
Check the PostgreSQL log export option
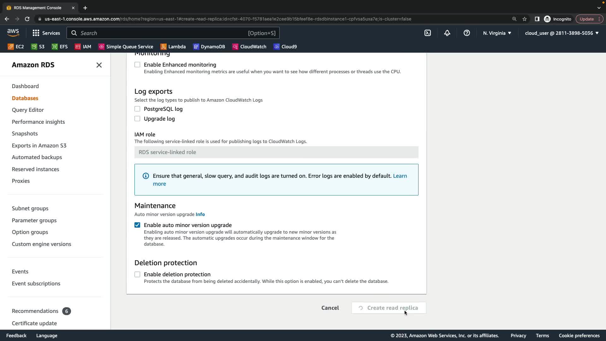point(137,109)
